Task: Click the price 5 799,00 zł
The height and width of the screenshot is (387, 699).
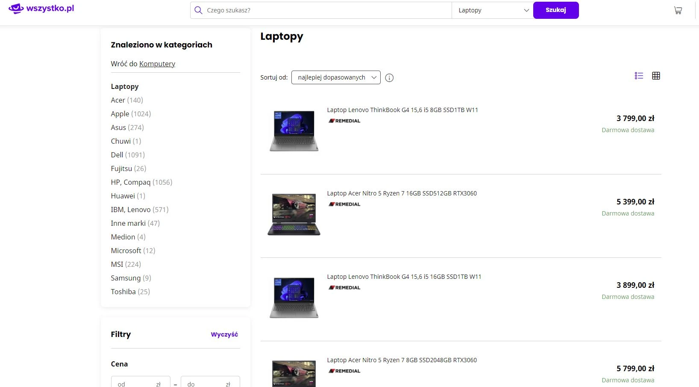Action: 635,369
